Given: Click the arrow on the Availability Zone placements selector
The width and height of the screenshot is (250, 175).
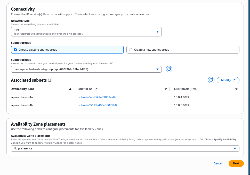Looking at the screenshot, I should pos(235,148).
